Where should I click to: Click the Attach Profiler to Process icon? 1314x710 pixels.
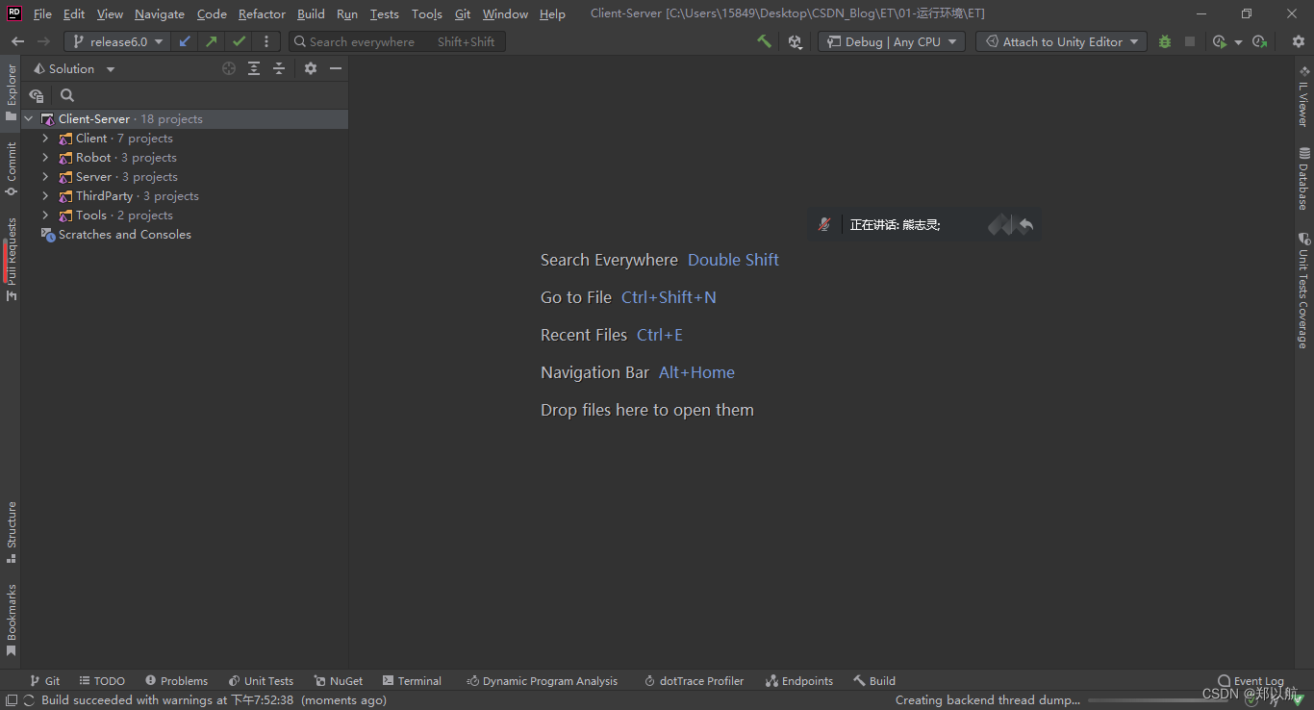(1260, 41)
